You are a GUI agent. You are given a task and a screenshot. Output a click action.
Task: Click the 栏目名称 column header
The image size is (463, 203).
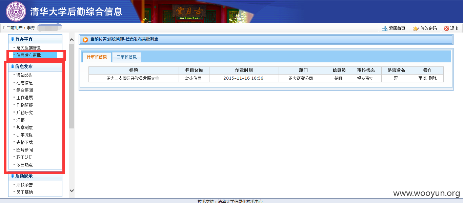[x=194, y=70]
